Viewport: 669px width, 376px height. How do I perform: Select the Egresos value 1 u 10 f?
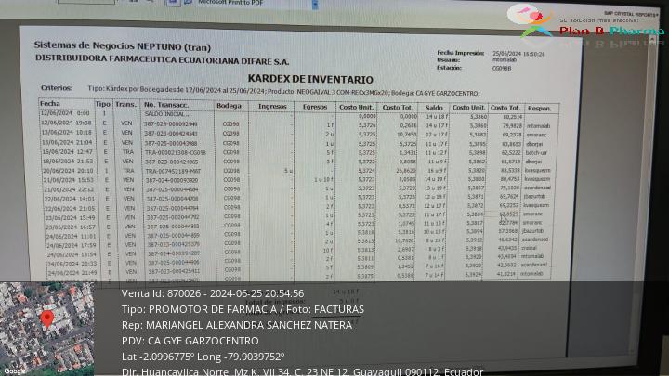pyautogui.click(x=324, y=180)
